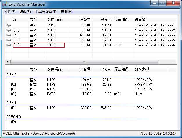Image resolution: width=182 pixels, height=138 pixels.
Task: Click the DISK 0 group label
Action: (11, 75)
